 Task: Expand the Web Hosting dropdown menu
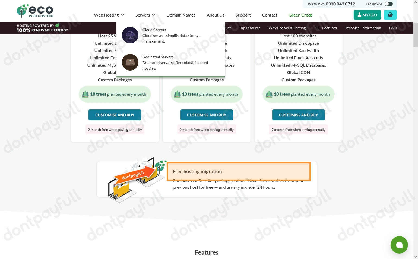109,15
